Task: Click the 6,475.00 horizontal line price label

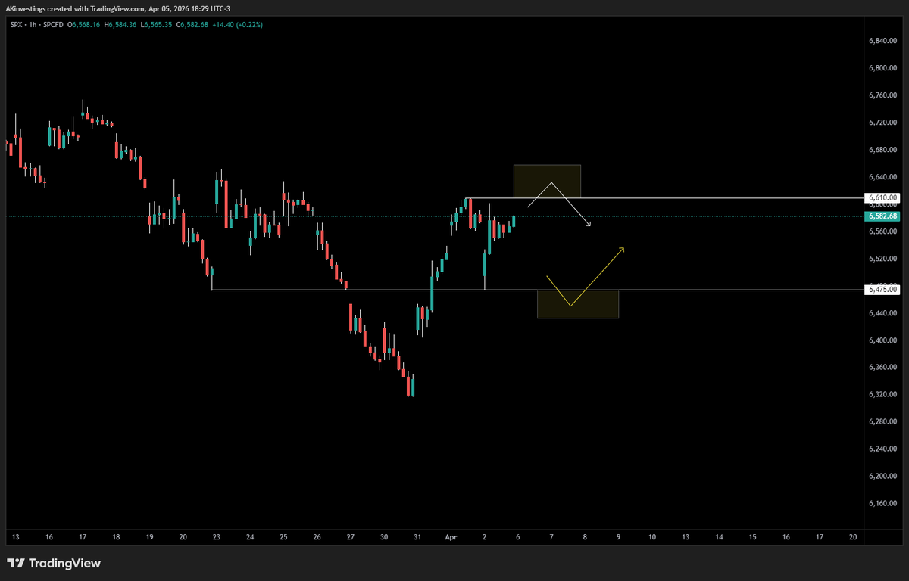Action: coord(882,290)
